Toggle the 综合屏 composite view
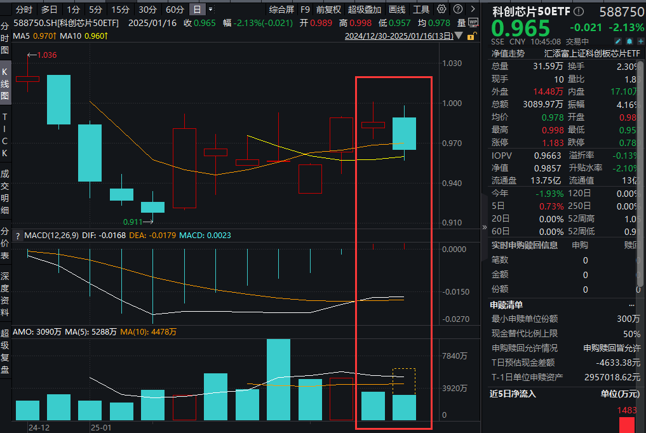This screenshot has height=433, width=646. (281, 10)
